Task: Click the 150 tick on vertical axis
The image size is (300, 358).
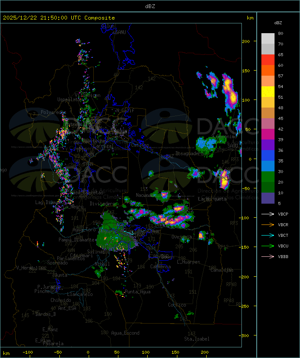Action: pyautogui.click(x=246, y=71)
